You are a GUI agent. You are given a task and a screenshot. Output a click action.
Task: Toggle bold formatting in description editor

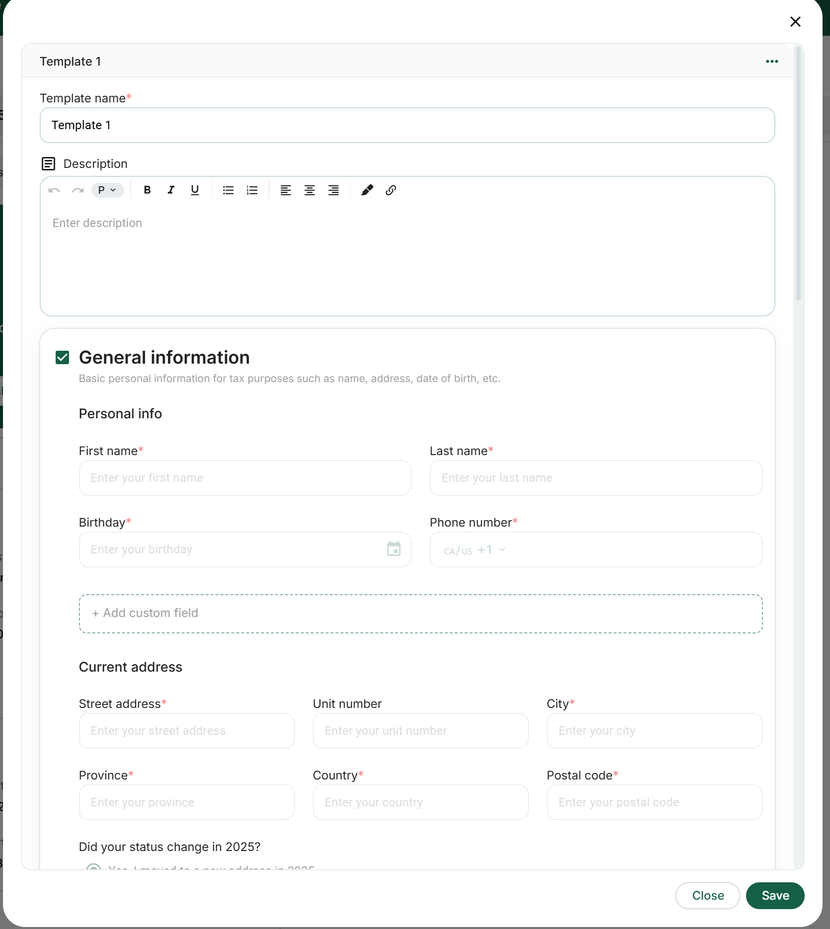point(147,190)
